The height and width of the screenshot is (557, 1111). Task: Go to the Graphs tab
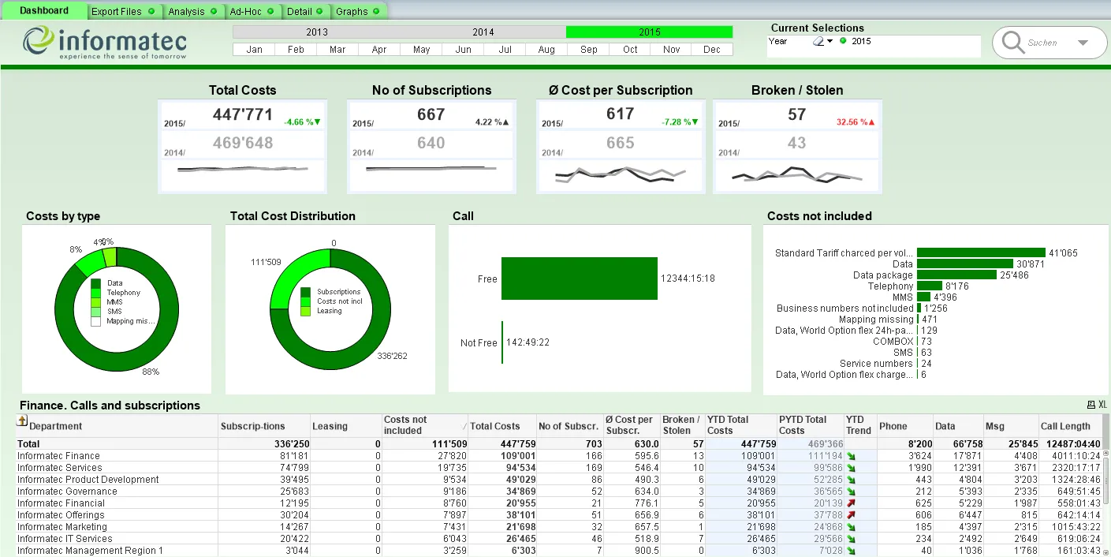(357, 12)
